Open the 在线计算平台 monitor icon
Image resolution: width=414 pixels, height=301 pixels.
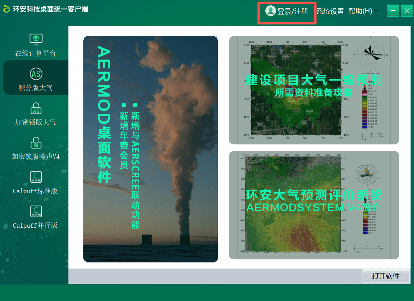[x=36, y=39]
